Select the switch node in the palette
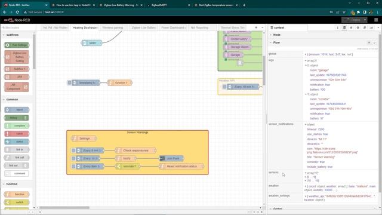 coord(17,202)
